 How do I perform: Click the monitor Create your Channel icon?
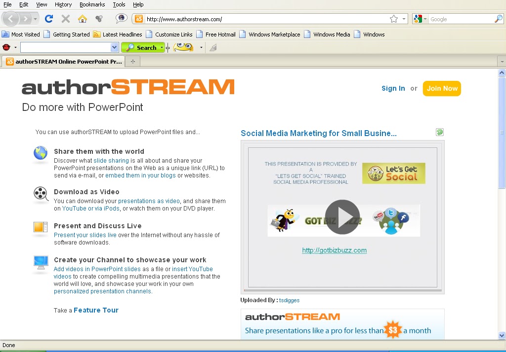pyautogui.click(x=41, y=262)
